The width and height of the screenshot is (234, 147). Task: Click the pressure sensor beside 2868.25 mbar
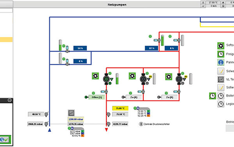(x=46, y=124)
